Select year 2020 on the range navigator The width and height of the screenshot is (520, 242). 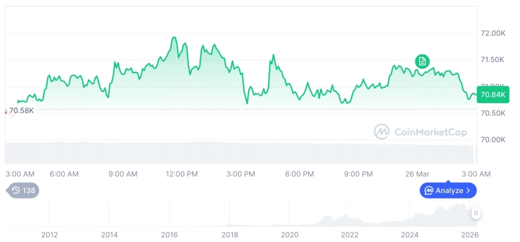[290, 235]
